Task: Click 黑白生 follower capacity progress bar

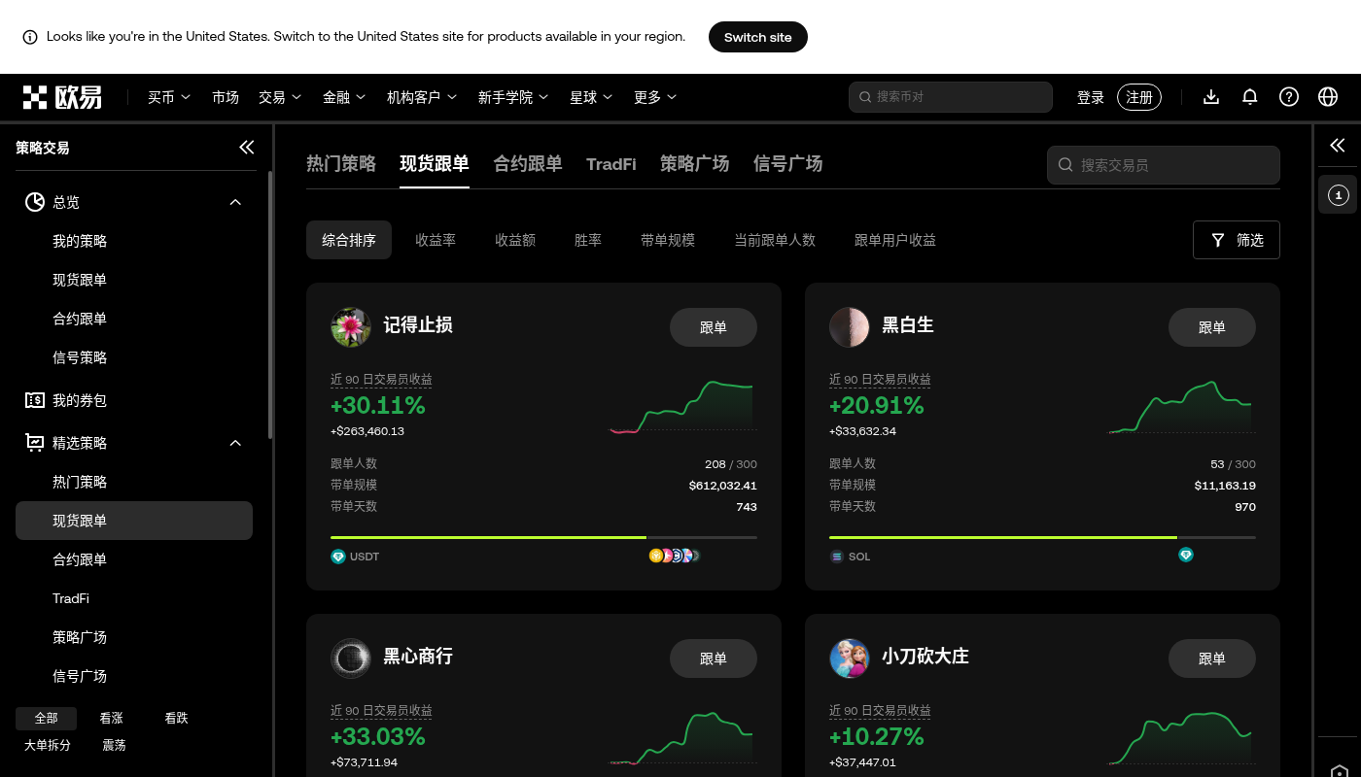Action: click(1042, 537)
